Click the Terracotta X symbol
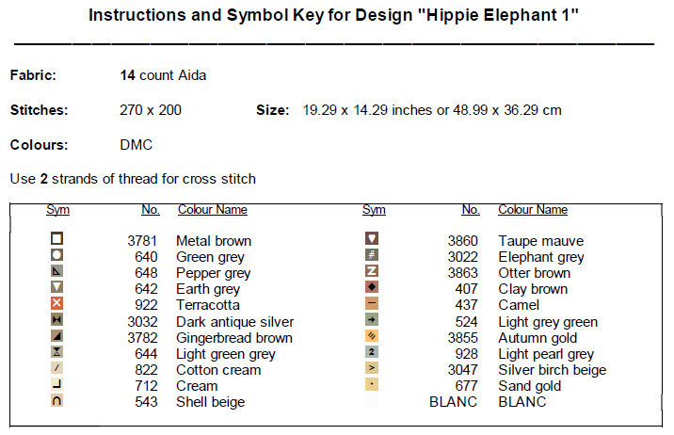Image resolution: width=674 pixels, height=435 pixels. pyautogui.click(x=56, y=304)
